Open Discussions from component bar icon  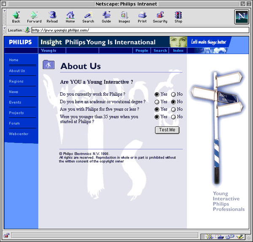(230, 237)
